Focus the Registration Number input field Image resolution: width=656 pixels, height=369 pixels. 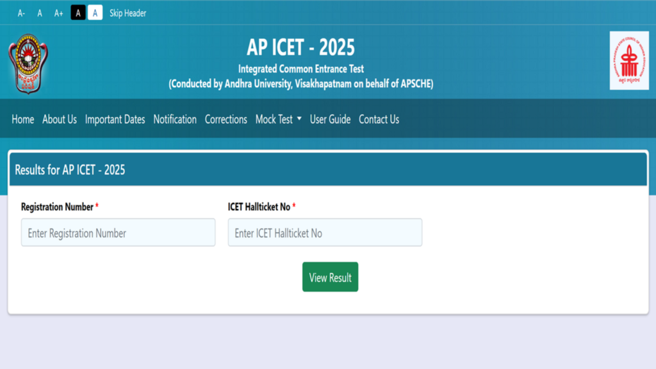click(x=119, y=232)
